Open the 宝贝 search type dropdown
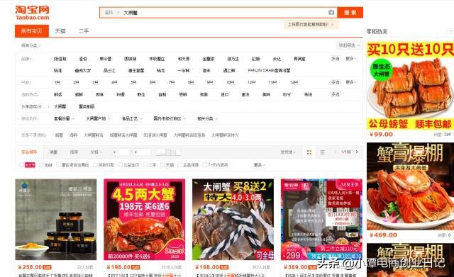The image size is (454, 277). click(112, 13)
